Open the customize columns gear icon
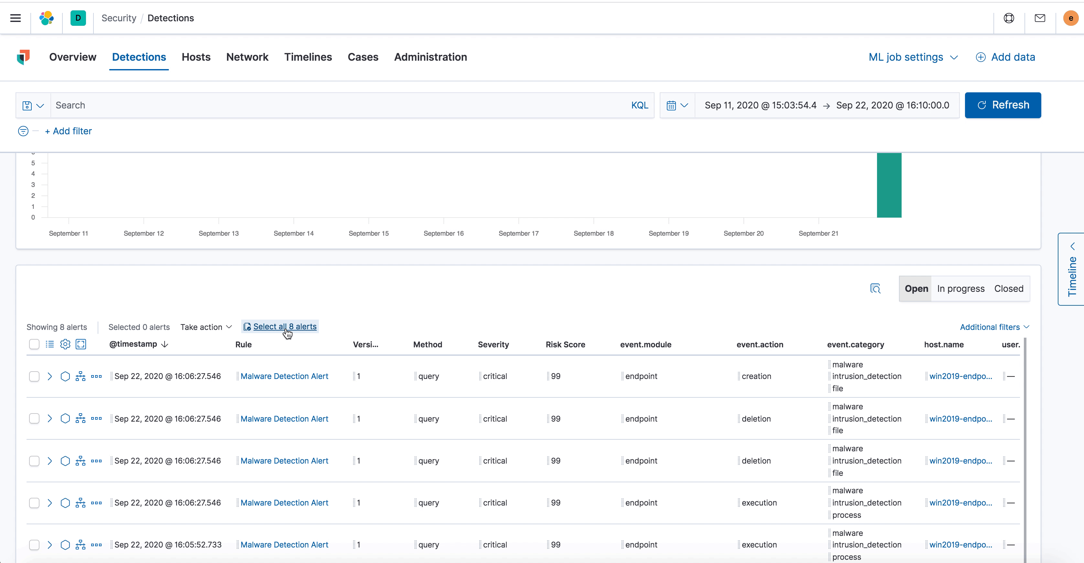This screenshot has width=1084, height=563. pyautogui.click(x=65, y=344)
